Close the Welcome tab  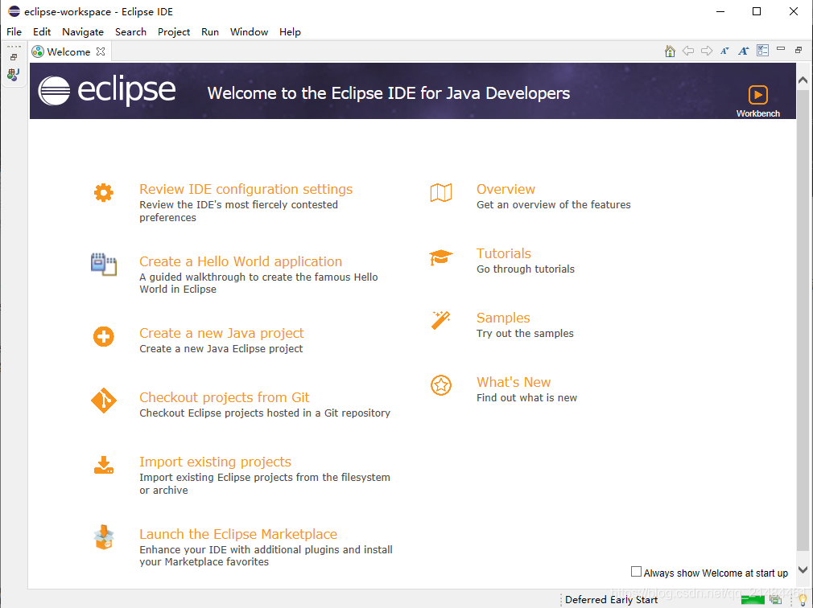coord(101,51)
